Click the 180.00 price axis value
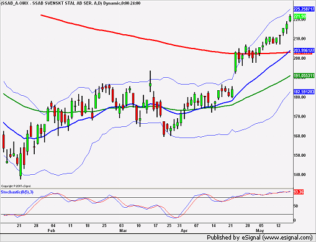 click(x=299, y=97)
